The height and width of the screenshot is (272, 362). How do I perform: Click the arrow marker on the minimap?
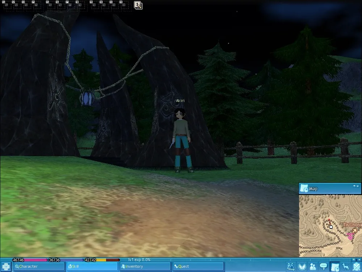[355, 231]
